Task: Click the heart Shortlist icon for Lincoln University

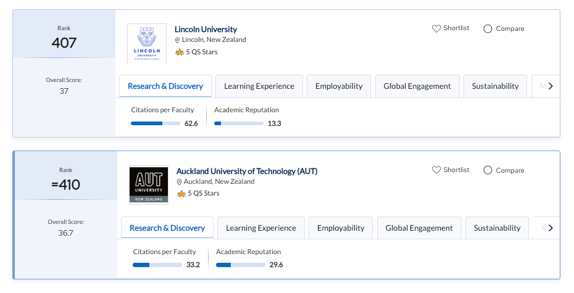Action: point(436,28)
